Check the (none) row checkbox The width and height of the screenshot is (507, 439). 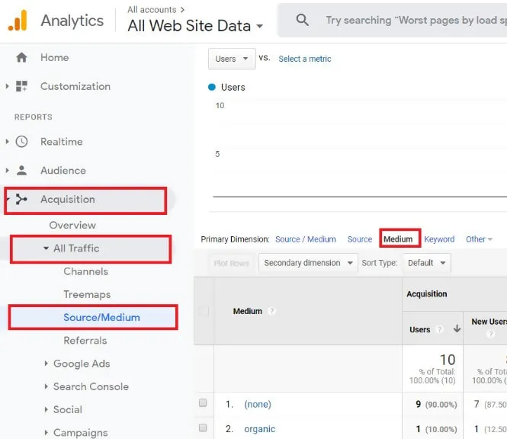[203, 404]
